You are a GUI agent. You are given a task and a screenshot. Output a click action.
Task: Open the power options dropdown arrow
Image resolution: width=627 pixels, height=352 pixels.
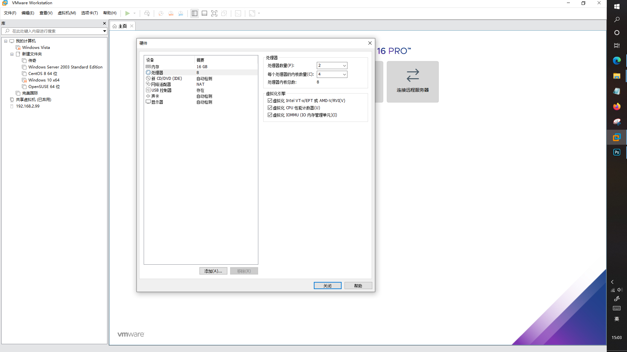135,13
